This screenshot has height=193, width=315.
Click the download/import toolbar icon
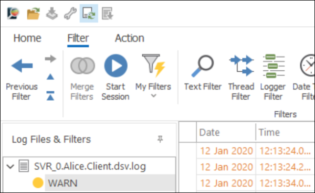click(x=52, y=14)
